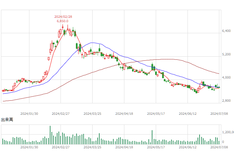Click 2024/05/17 date under the price chart
Screen dimensions: 234x152
point(156,114)
